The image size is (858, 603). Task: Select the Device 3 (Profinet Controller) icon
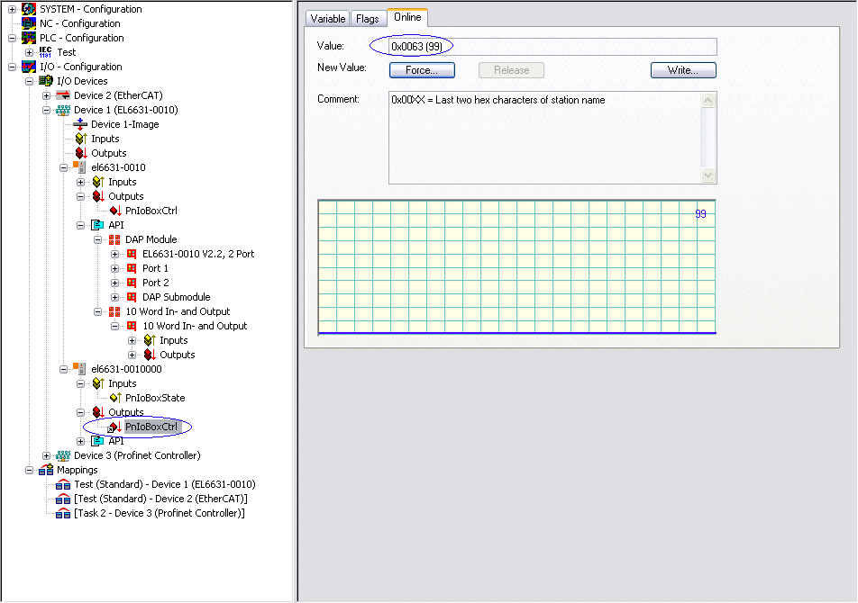(63, 455)
